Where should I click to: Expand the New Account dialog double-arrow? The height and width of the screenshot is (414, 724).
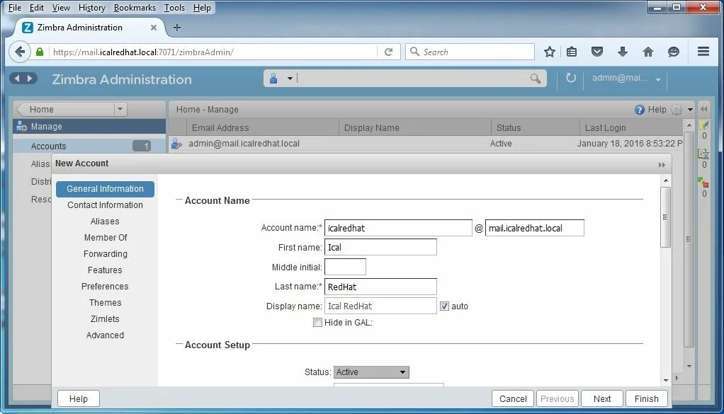(662, 165)
